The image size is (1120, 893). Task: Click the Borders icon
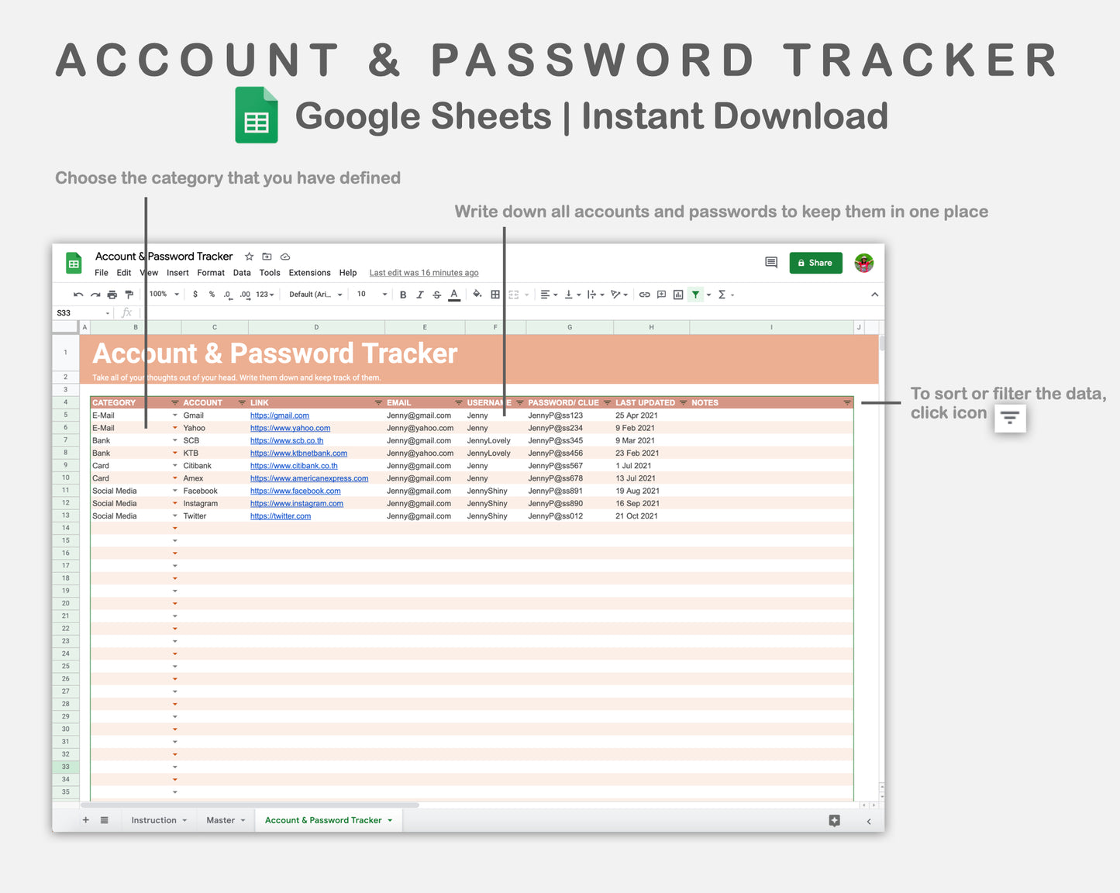495,295
